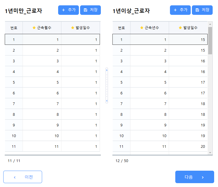Screen dimensions: 218x187
Task: Click 추가 button for 1년미만_근로자 table
Action: pyautogui.click(x=68, y=10)
